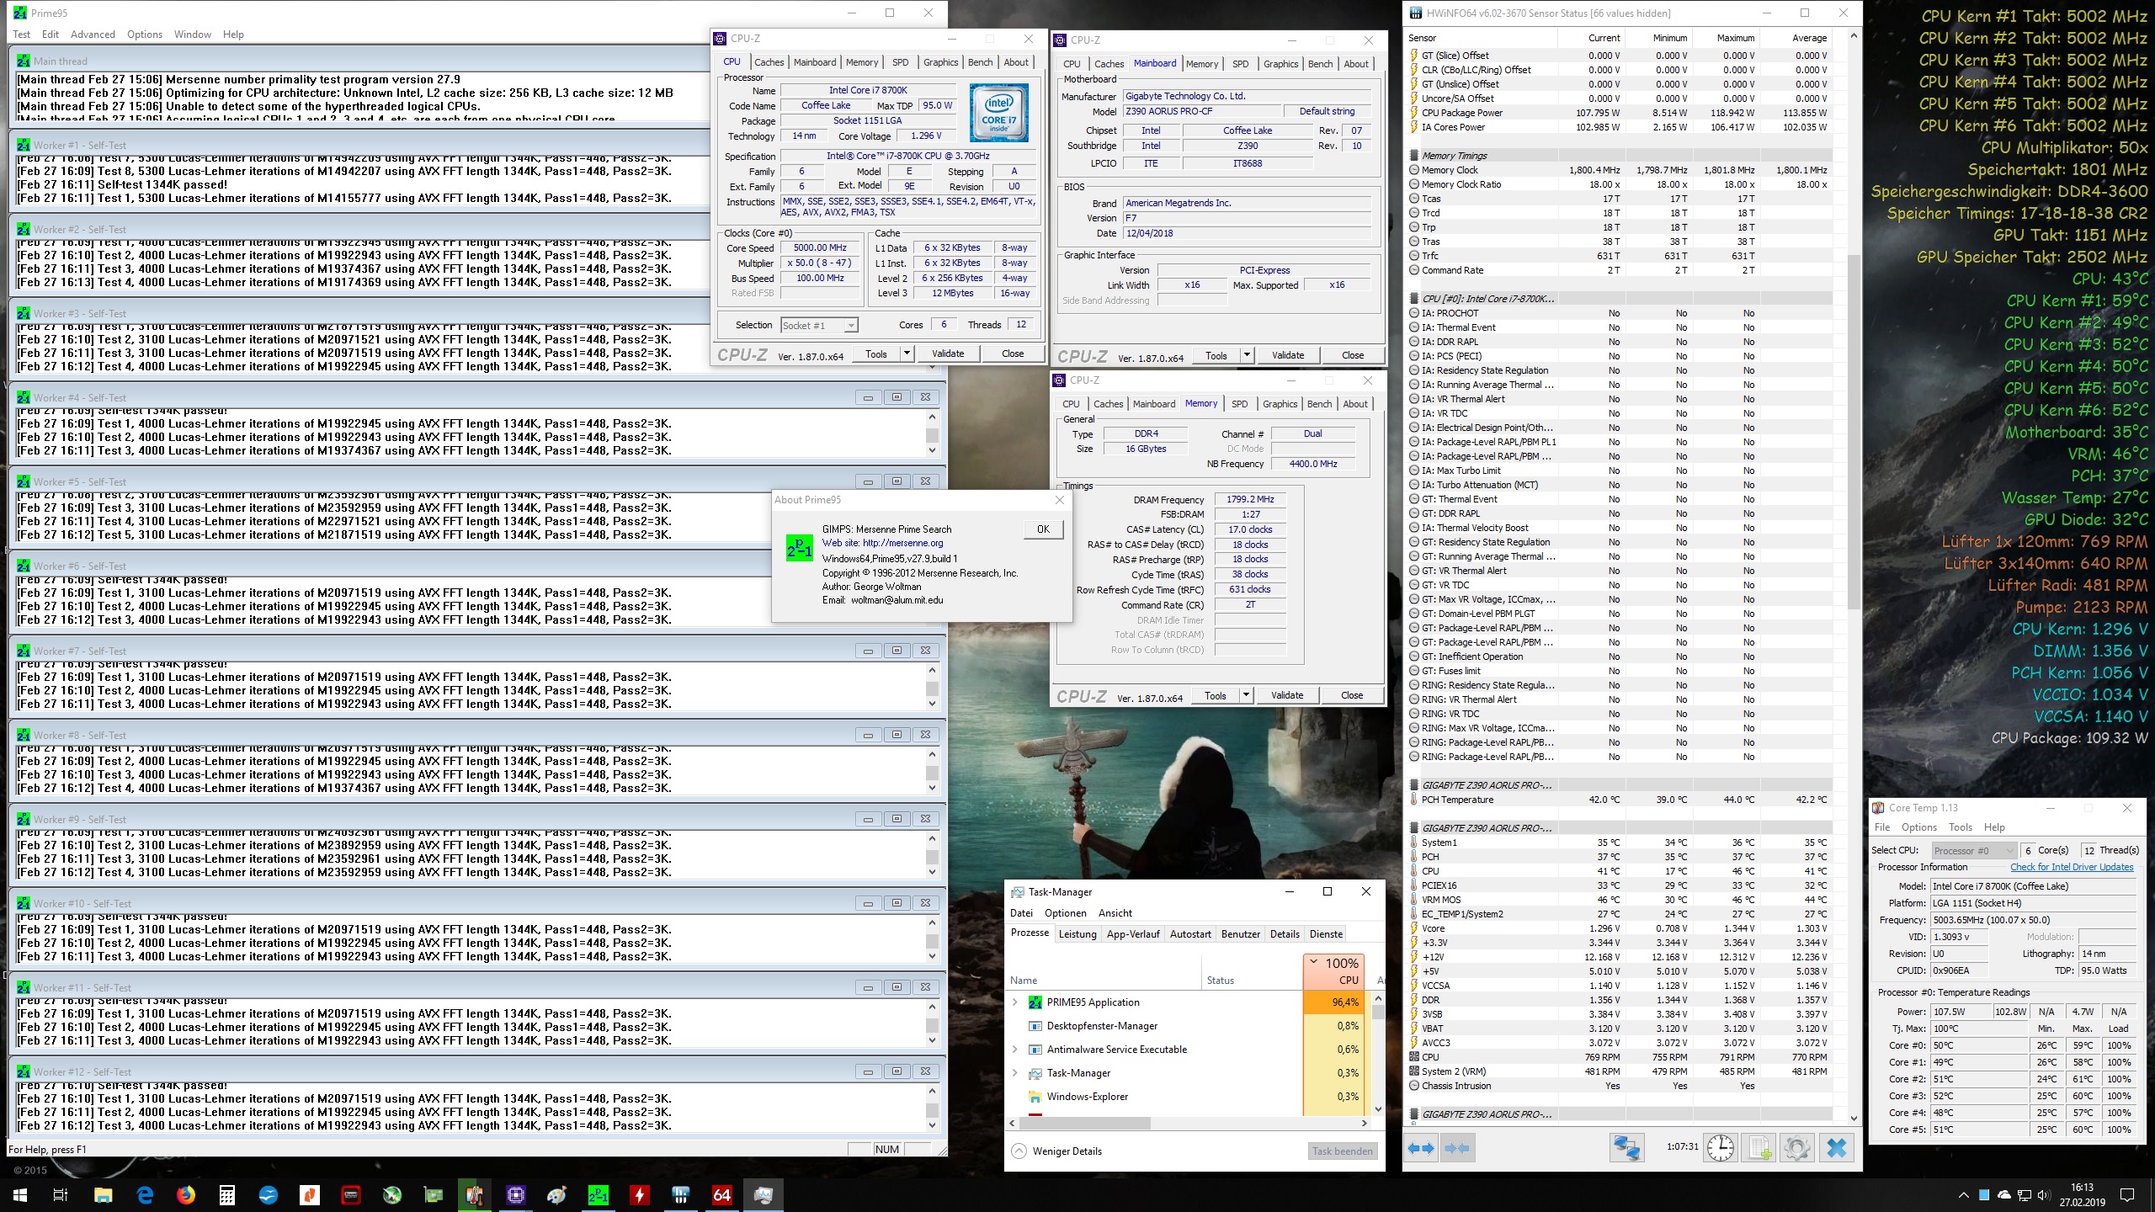Image resolution: width=2155 pixels, height=1212 pixels.
Task: Expand the PRIME95 Application entry in Task-Manager
Action: (1017, 1002)
